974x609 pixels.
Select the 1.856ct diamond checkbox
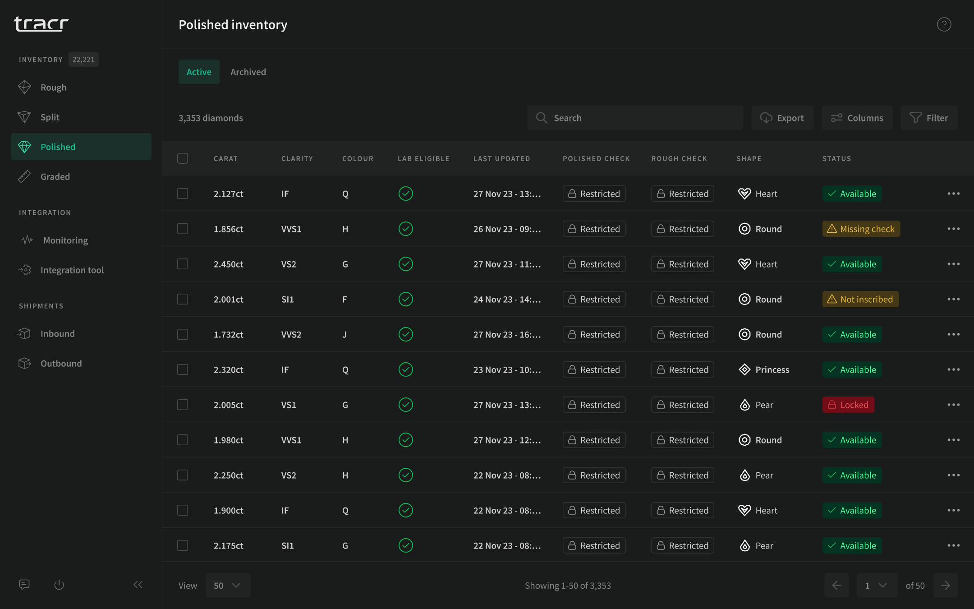[x=183, y=229]
